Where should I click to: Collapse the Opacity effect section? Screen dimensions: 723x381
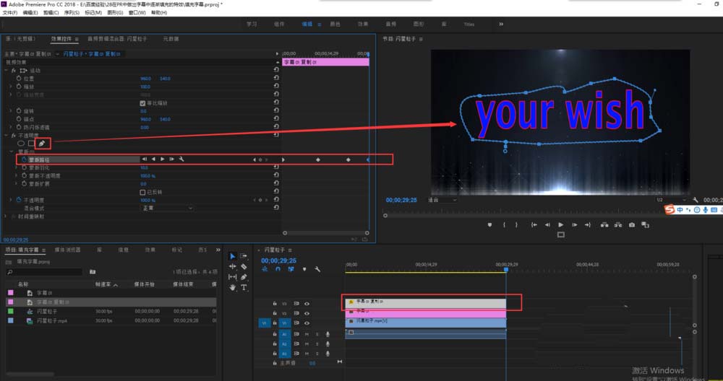[6, 135]
